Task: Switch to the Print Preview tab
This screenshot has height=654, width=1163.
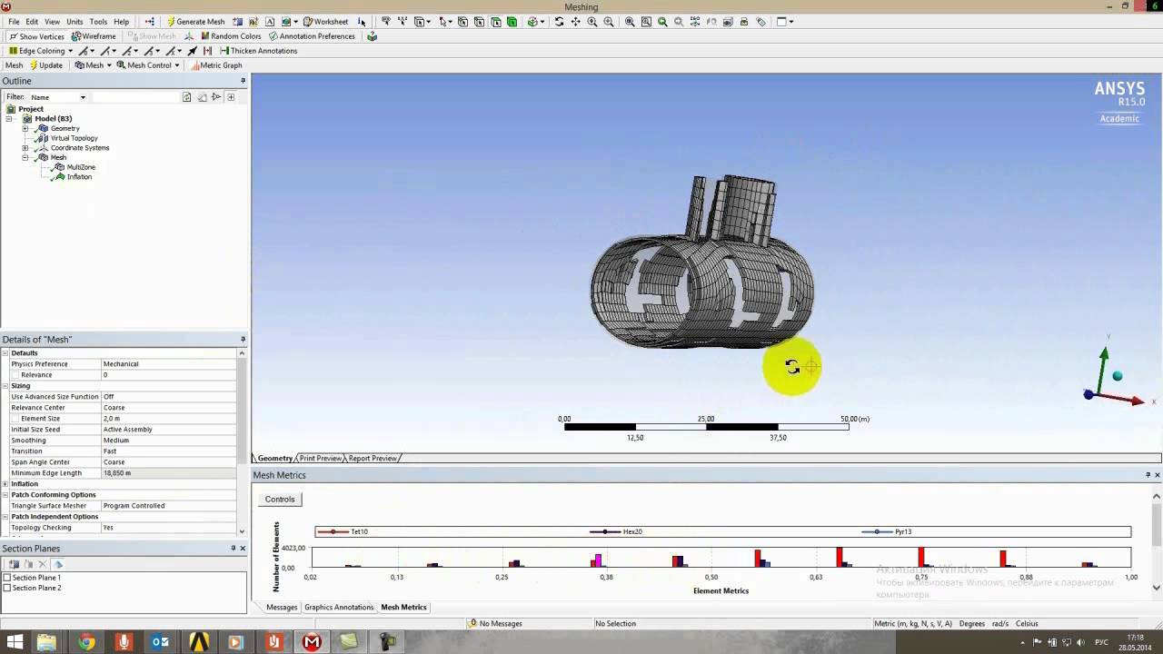Action: (x=321, y=459)
